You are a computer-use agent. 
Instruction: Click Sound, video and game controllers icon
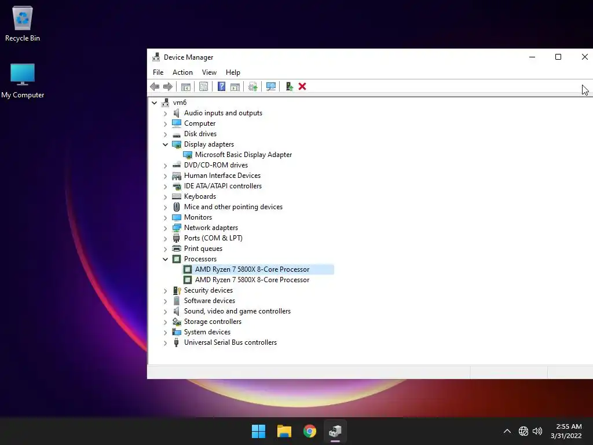point(177,311)
